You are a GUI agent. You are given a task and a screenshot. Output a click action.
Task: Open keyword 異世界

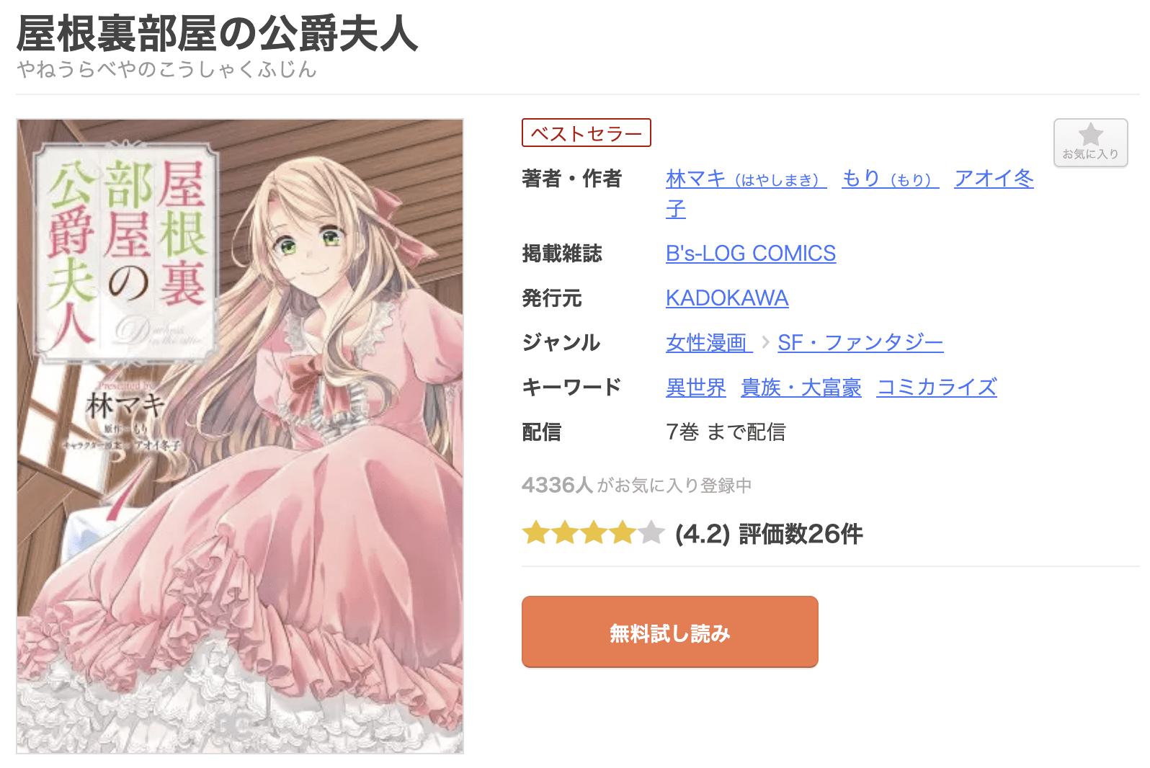pyautogui.click(x=696, y=388)
